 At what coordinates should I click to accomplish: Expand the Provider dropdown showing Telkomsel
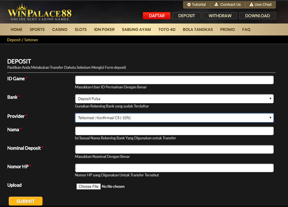tap(174, 118)
